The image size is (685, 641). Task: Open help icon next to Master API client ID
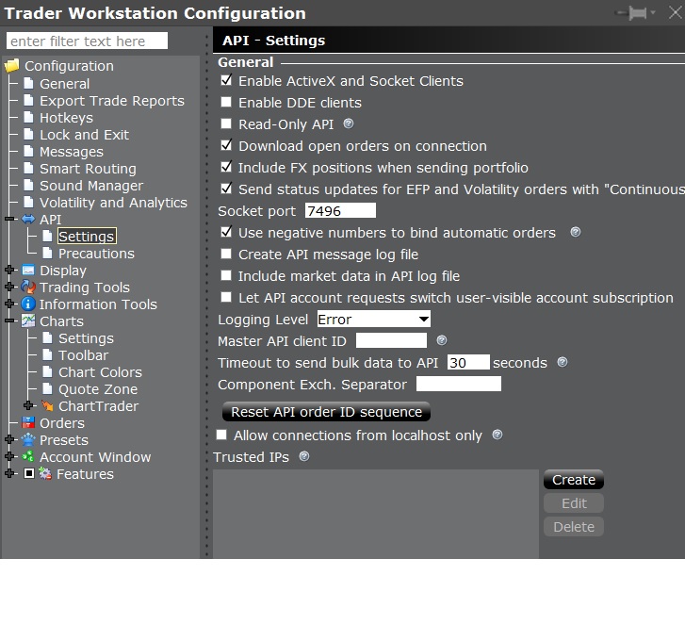pyautogui.click(x=442, y=340)
